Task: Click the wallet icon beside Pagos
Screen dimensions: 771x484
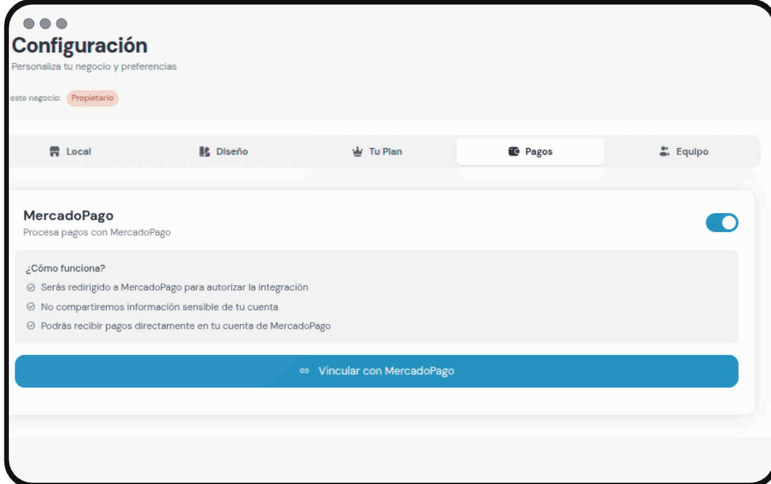Action: pyautogui.click(x=514, y=152)
